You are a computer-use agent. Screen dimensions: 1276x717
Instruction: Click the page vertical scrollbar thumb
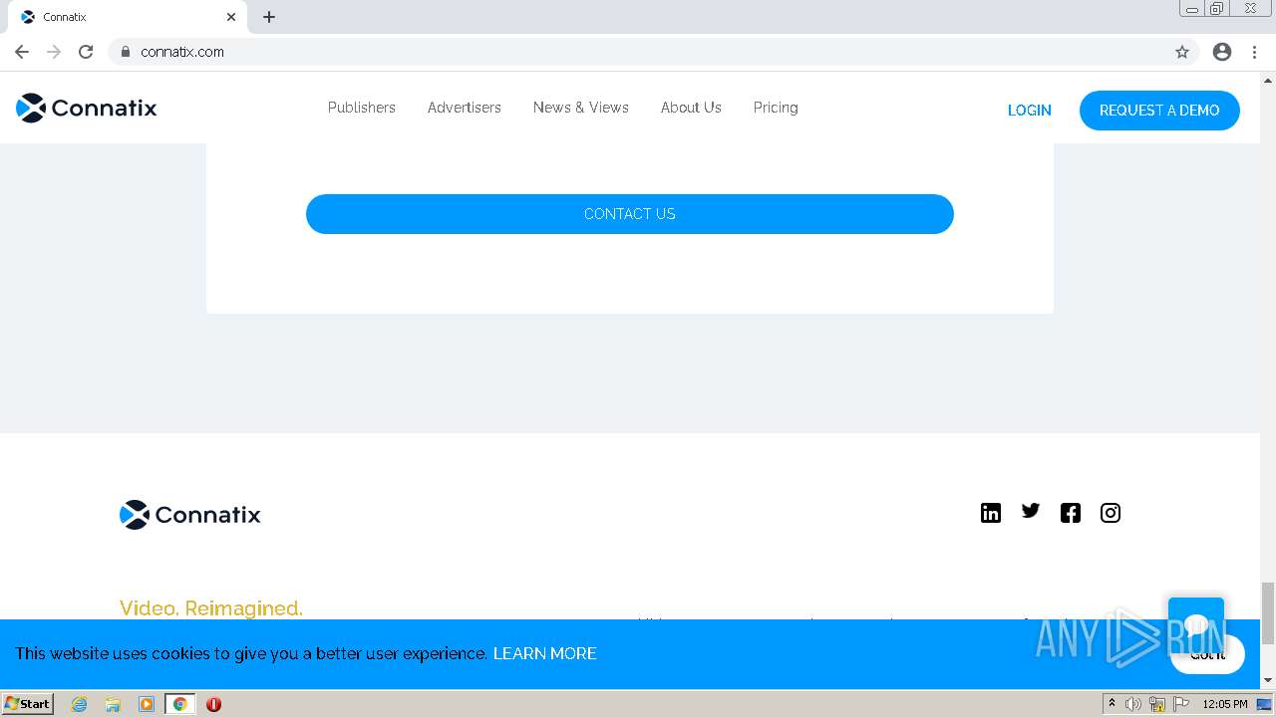pos(1268,613)
